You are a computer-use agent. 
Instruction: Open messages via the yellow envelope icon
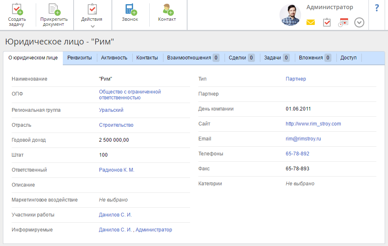[x=311, y=22]
